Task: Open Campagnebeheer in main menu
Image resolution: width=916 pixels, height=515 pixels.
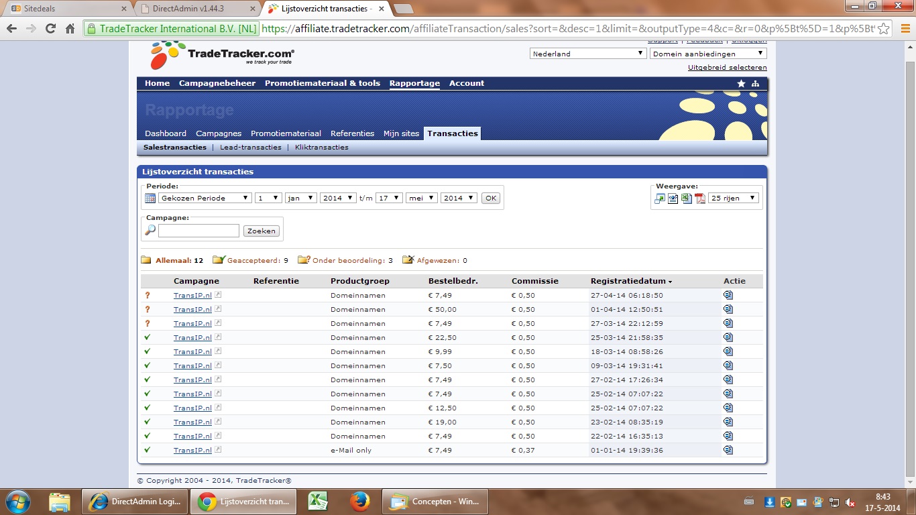Action: tap(217, 83)
